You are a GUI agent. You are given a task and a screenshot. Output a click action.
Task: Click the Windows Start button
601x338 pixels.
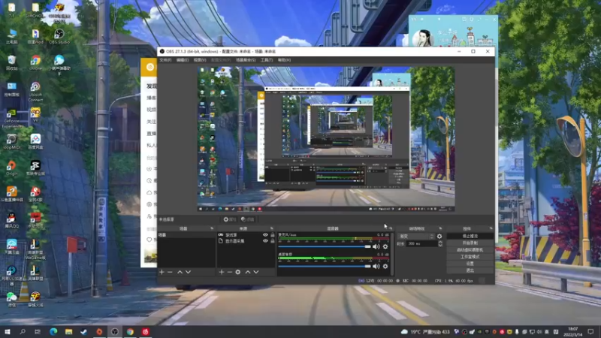point(7,331)
